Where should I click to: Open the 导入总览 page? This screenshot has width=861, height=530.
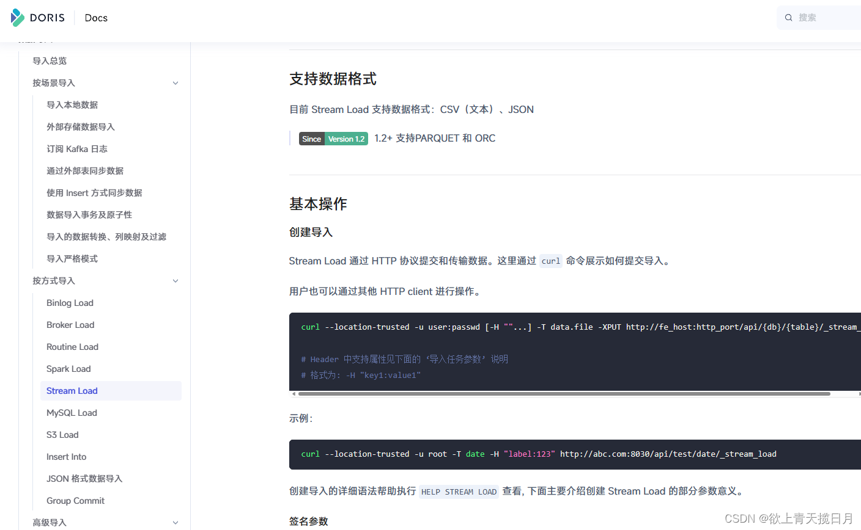[x=50, y=61]
